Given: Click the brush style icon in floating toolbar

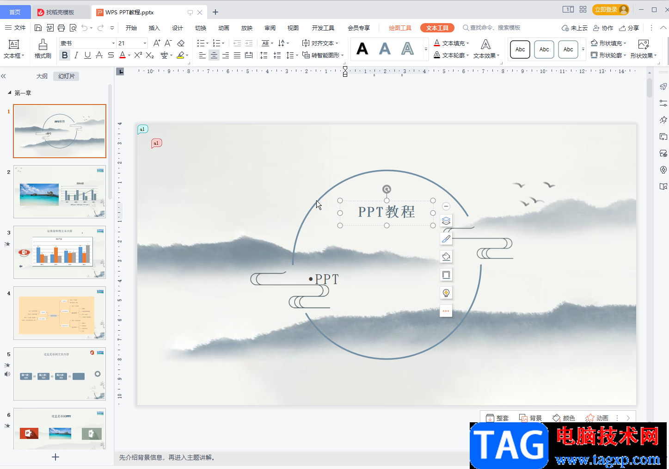Looking at the screenshot, I should point(446,239).
